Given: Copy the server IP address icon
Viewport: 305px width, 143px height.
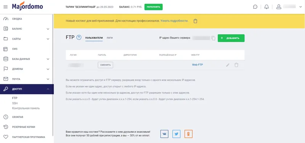Looking at the screenshot, I should tap(213, 38).
